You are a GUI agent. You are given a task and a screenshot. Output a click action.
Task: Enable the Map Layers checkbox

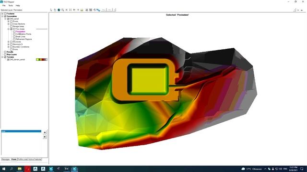coord(5,54)
